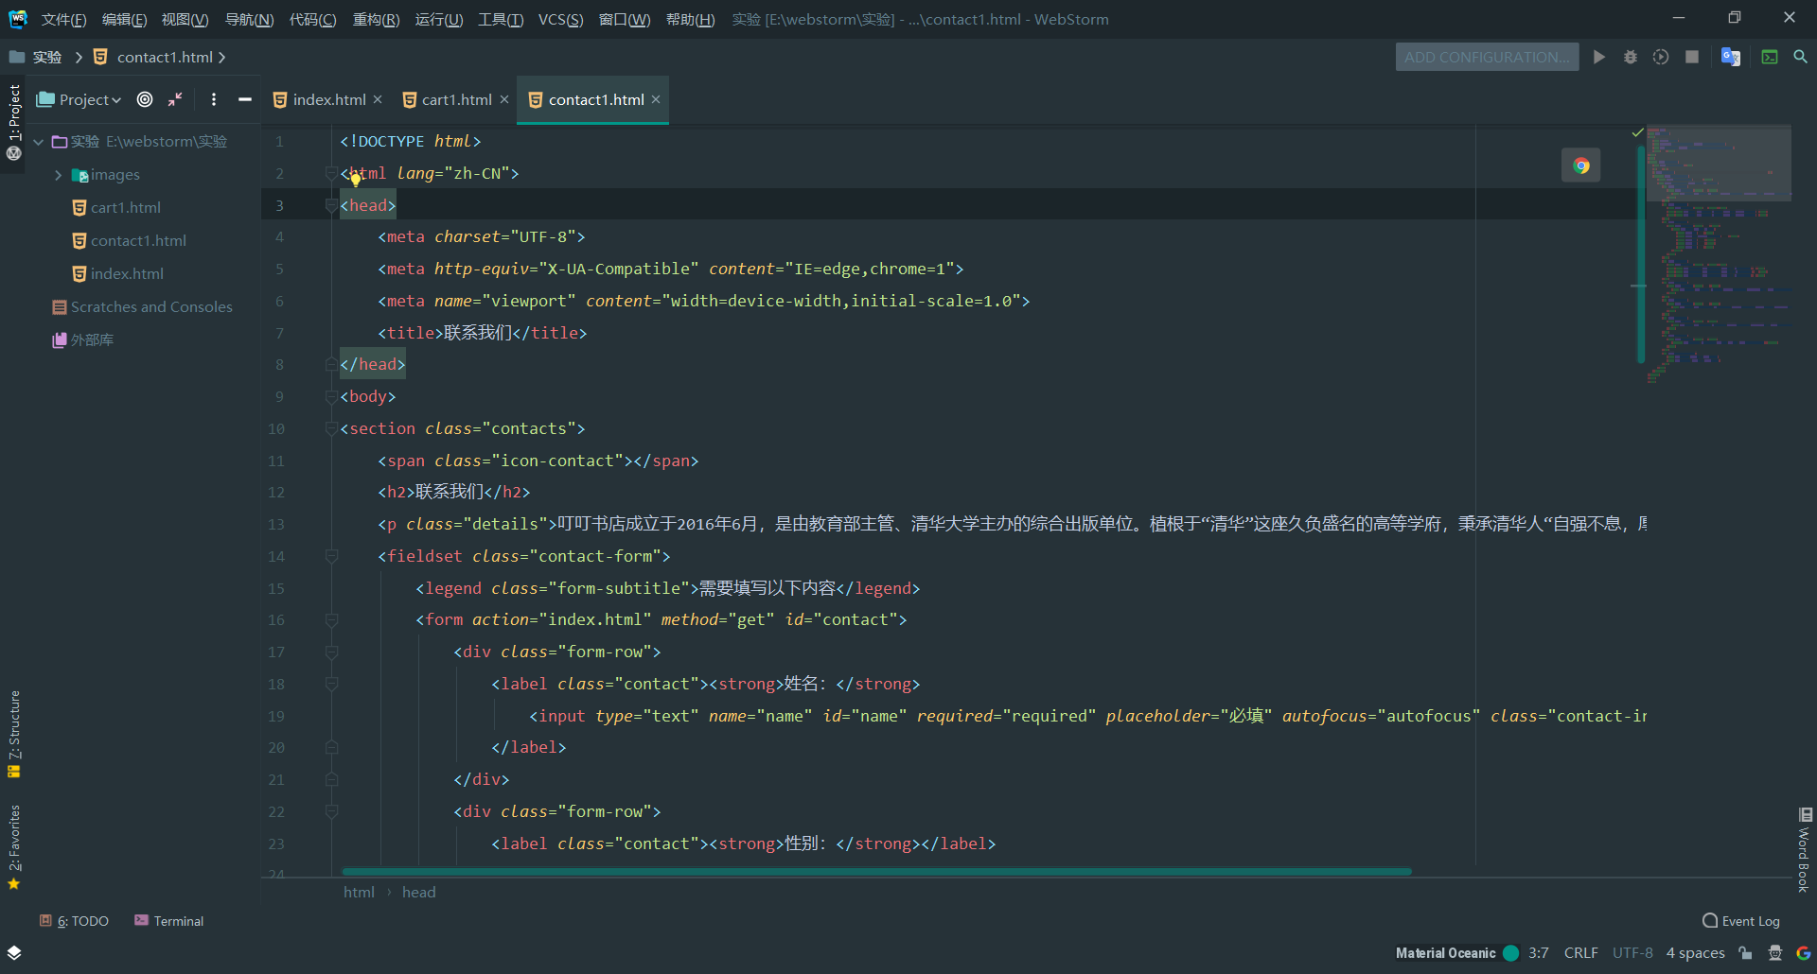Open the 重构(R) menu

click(x=376, y=20)
